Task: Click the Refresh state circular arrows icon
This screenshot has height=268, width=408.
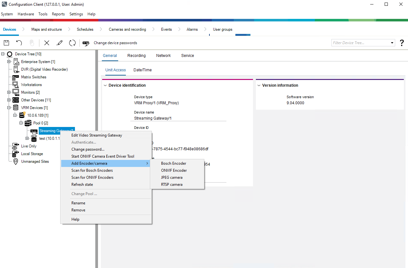Action: pos(72,43)
